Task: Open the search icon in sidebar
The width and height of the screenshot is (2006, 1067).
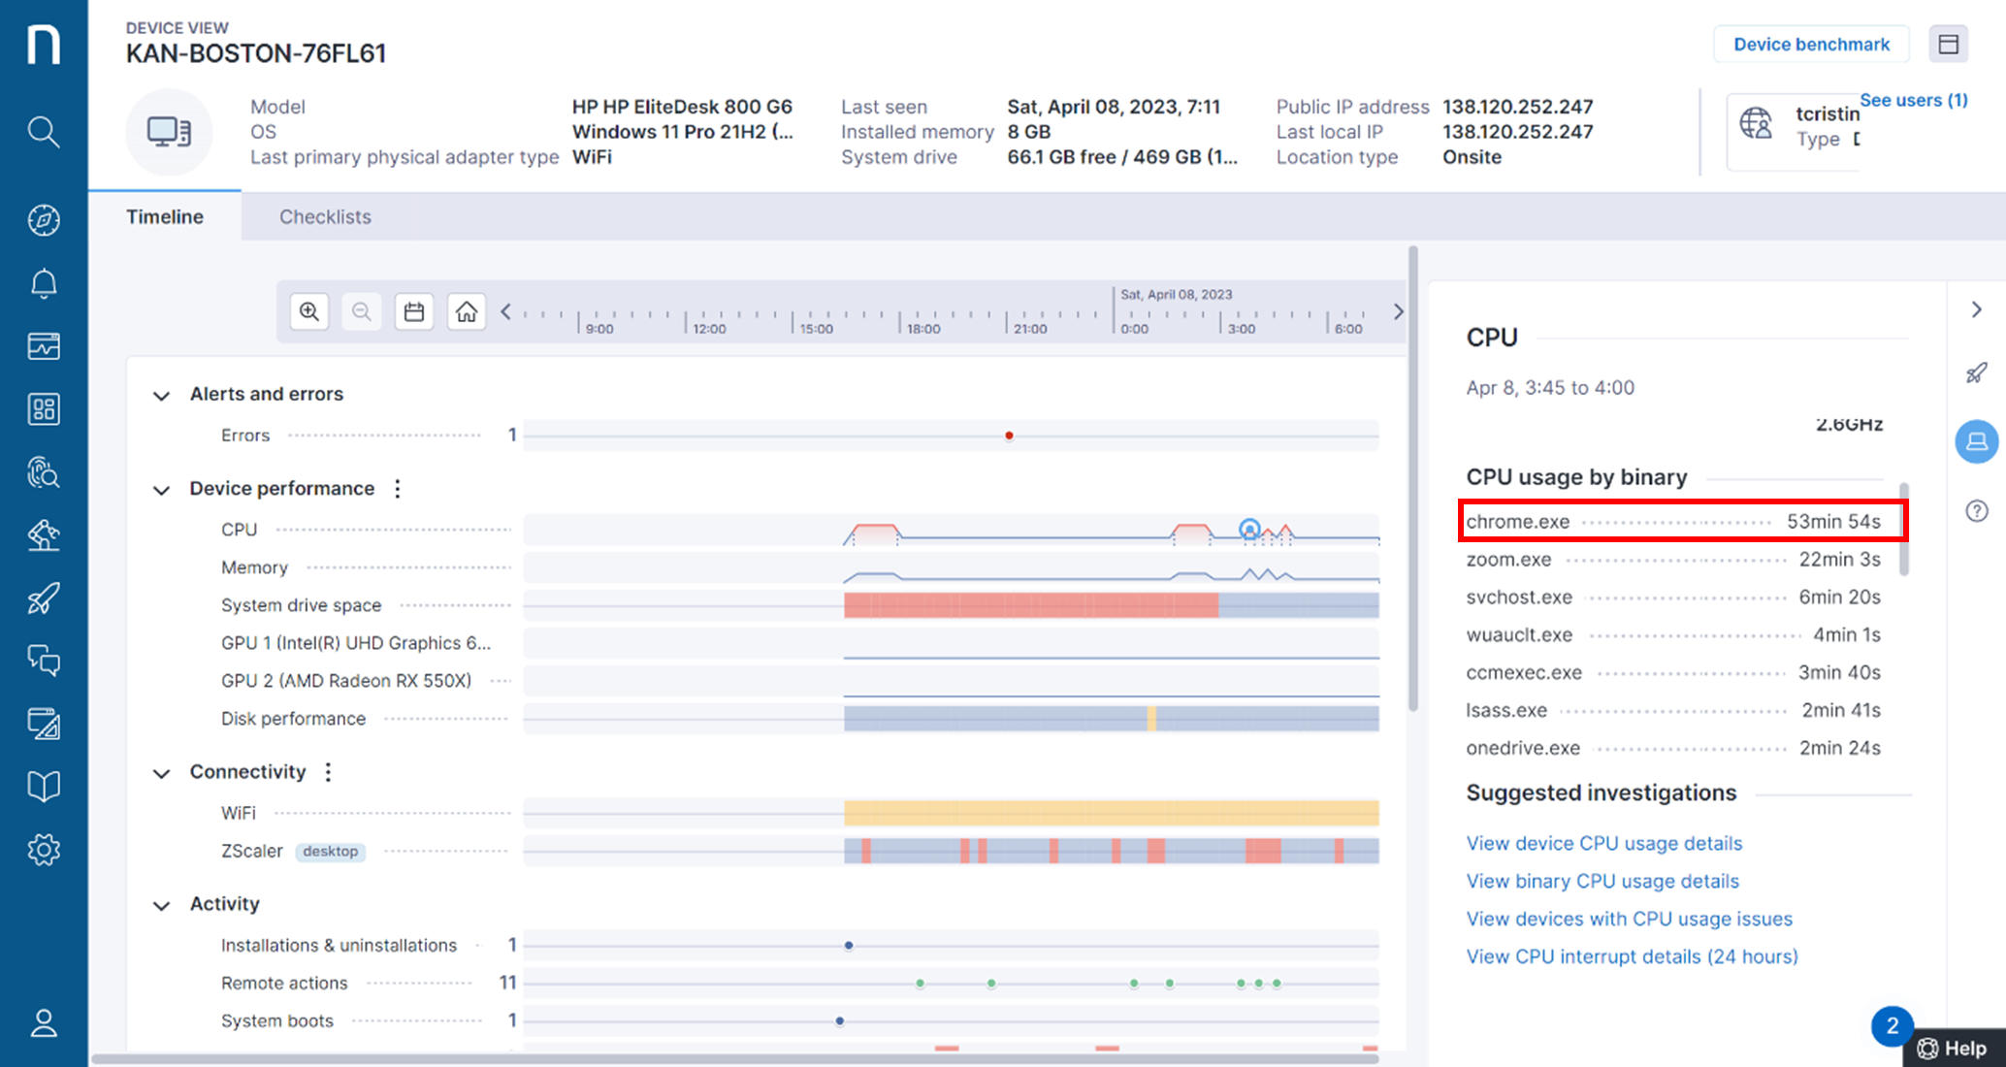Action: point(44,131)
